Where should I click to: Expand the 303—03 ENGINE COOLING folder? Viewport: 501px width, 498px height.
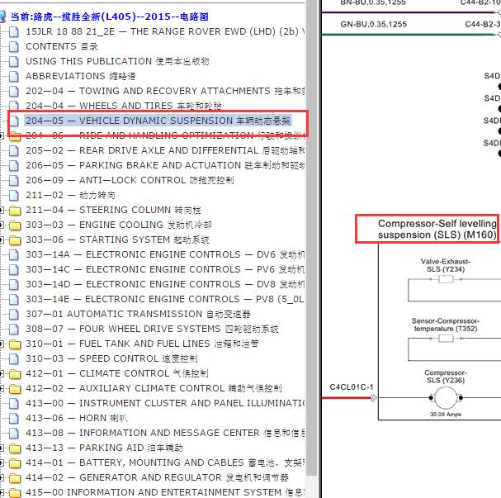pyautogui.click(x=2, y=225)
